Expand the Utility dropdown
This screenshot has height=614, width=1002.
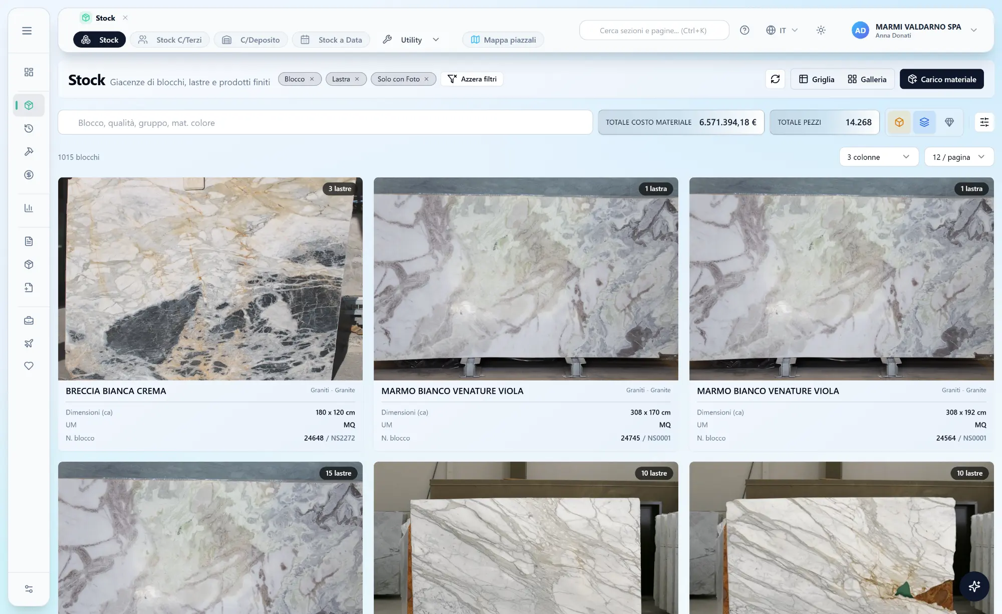(x=411, y=40)
